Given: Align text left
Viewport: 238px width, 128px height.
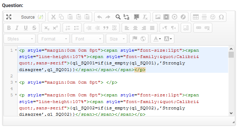Looking at the screenshot, I should (127, 28).
